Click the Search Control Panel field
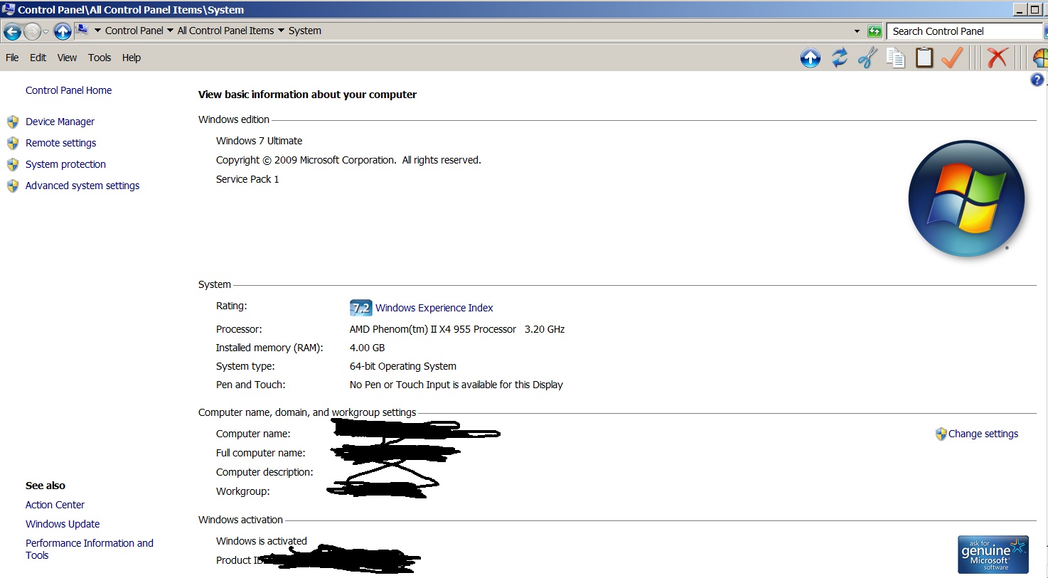1048x578 pixels. tap(963, 31)
